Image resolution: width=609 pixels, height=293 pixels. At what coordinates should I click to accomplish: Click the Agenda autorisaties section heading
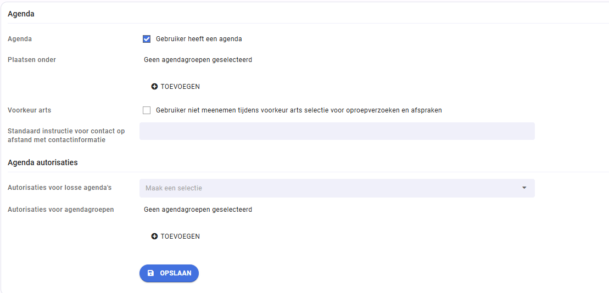[43, 162]
